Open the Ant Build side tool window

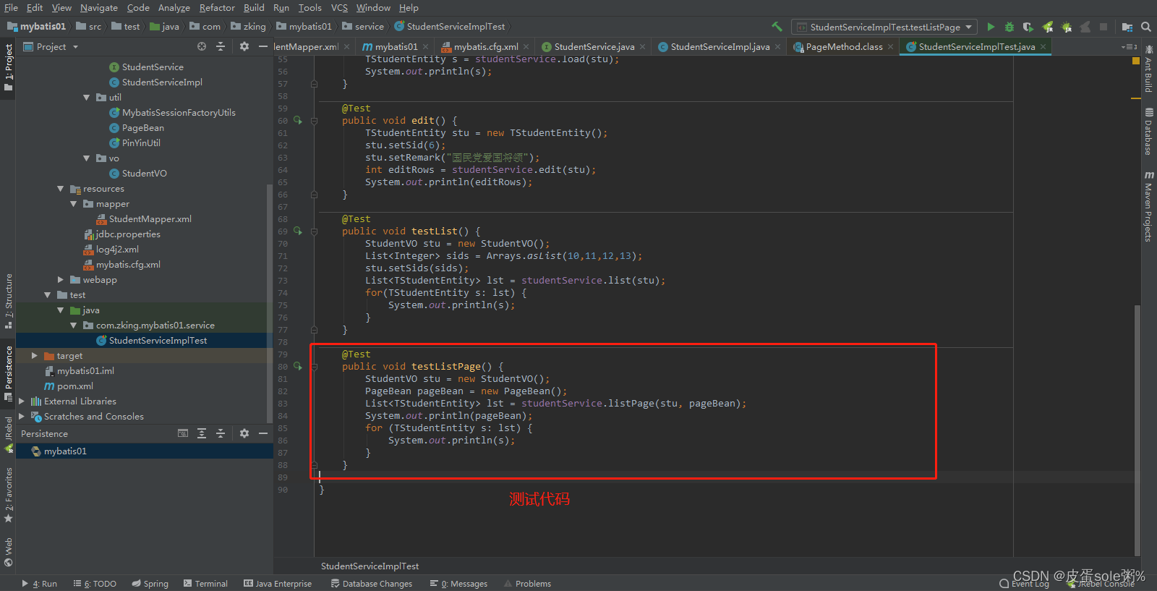(1148, 69)
